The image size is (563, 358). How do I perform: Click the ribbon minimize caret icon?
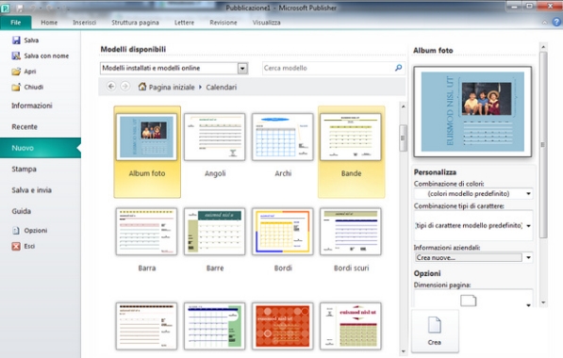545,23
